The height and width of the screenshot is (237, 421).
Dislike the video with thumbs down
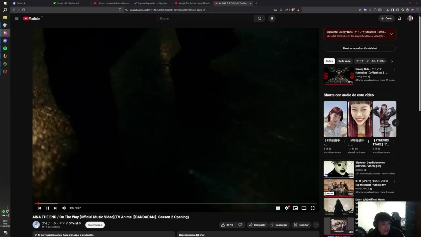click(240, 225)
